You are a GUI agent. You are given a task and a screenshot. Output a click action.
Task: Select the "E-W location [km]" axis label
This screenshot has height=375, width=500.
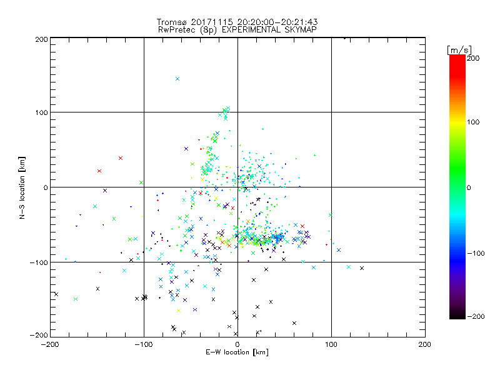(237, 352)
